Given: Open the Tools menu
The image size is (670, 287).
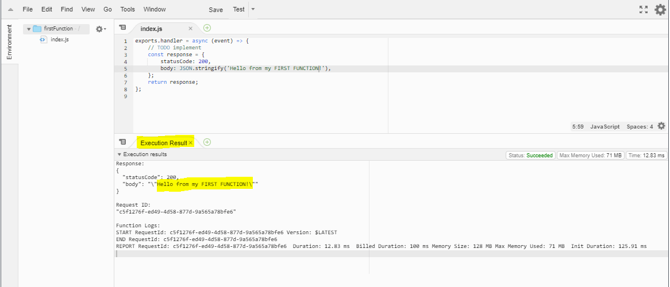Looking at the screenshot, I should pyautogui.click(x=128, y=9).
